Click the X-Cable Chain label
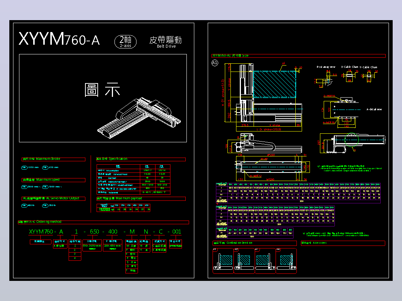402x301 pixels. [349, 67]
